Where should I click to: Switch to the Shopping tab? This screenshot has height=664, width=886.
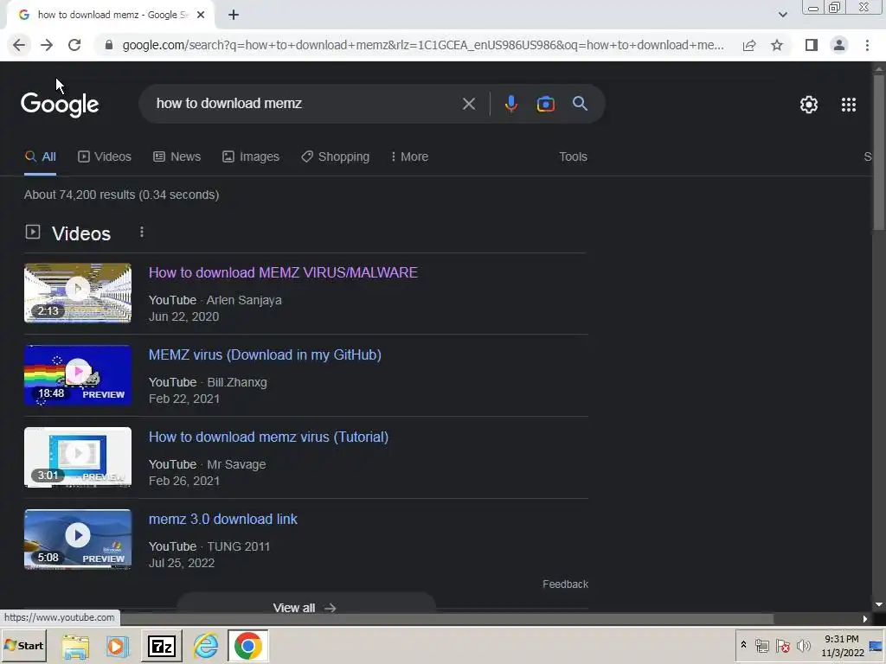[x=335, y=156]
